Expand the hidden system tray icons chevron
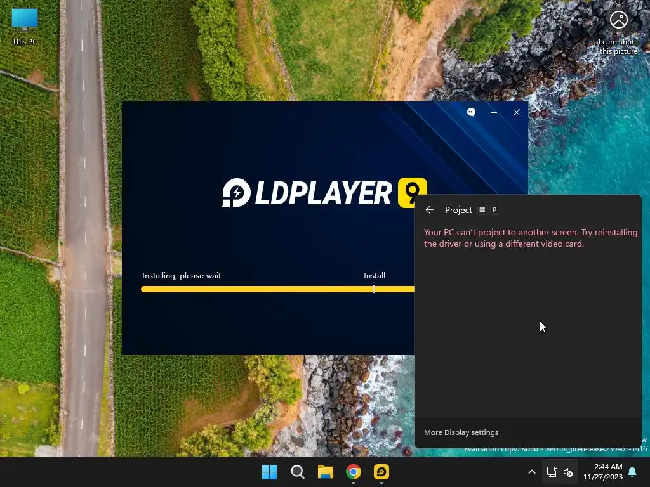The height and width of the screenshot is (487, 650). pyautogui.click(x=532, y=472)
